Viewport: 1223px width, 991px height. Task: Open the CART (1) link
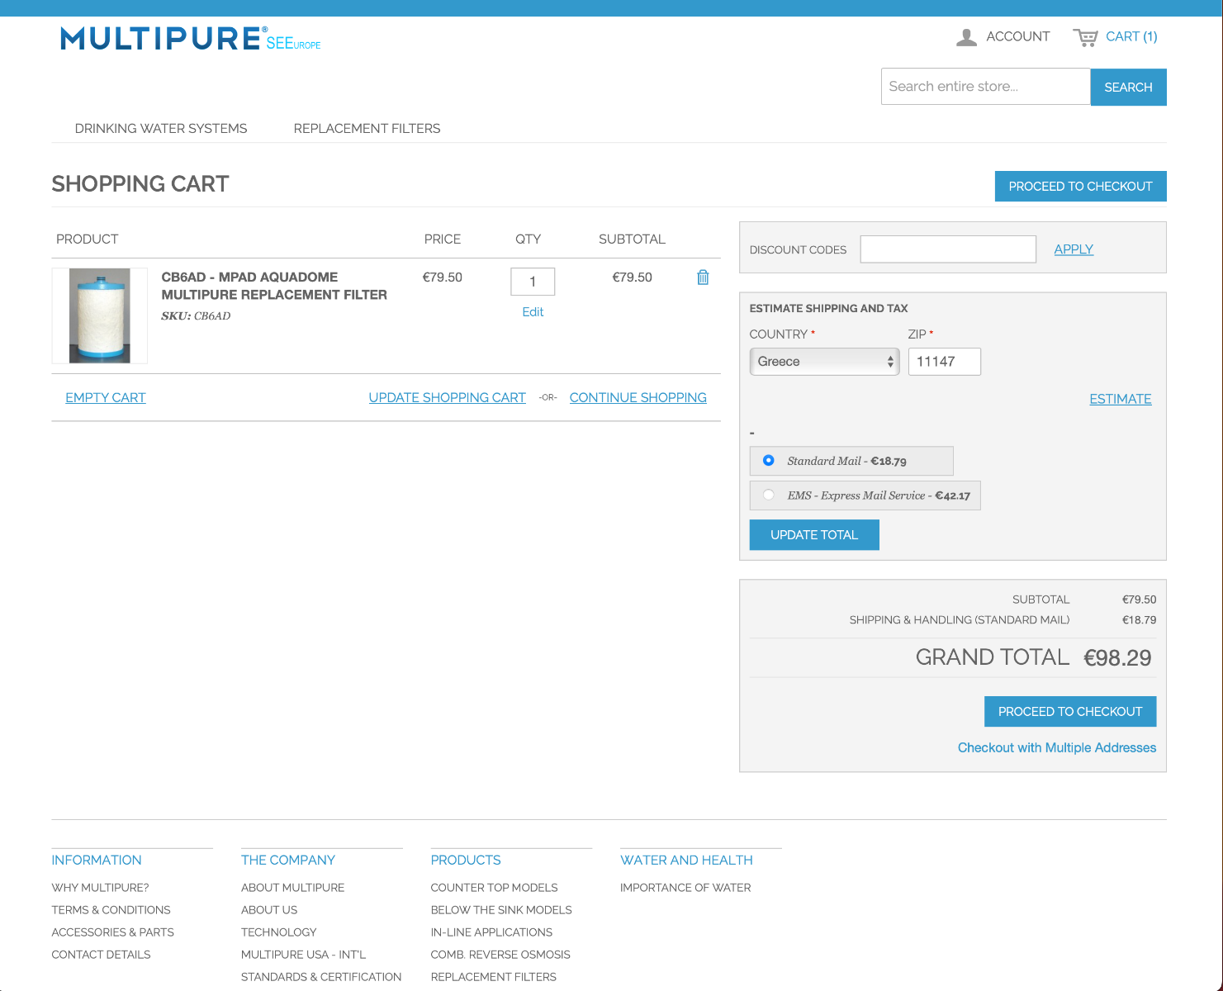[1131, 36]
